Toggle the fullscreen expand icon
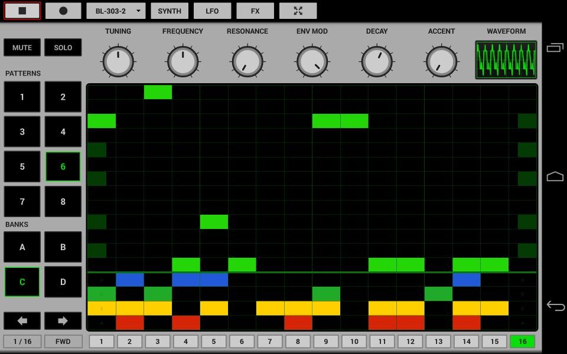567x354 pixels. [298, 11]
